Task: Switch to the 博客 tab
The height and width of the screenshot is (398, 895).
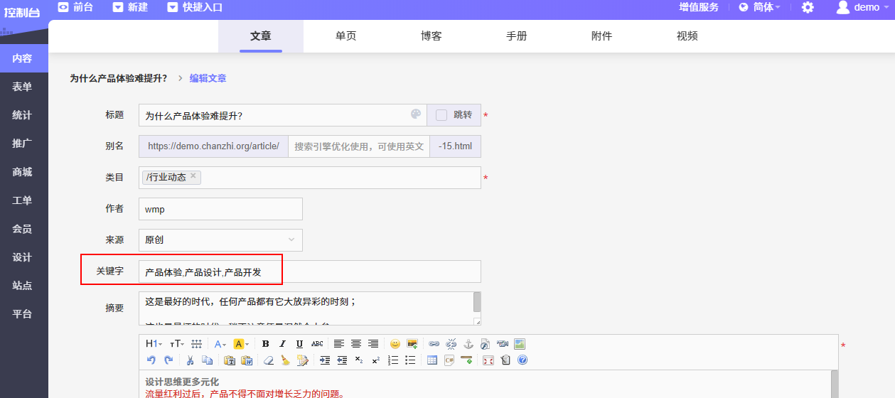Action: pos(431,36)
